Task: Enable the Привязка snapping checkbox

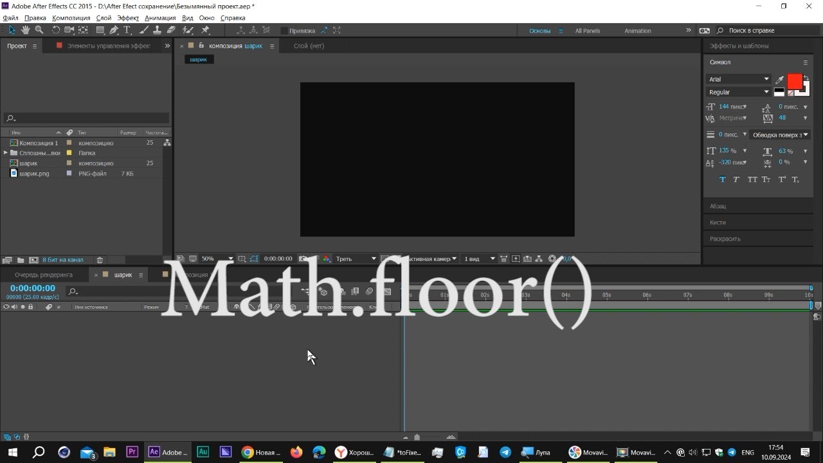Action: [284, 30]
